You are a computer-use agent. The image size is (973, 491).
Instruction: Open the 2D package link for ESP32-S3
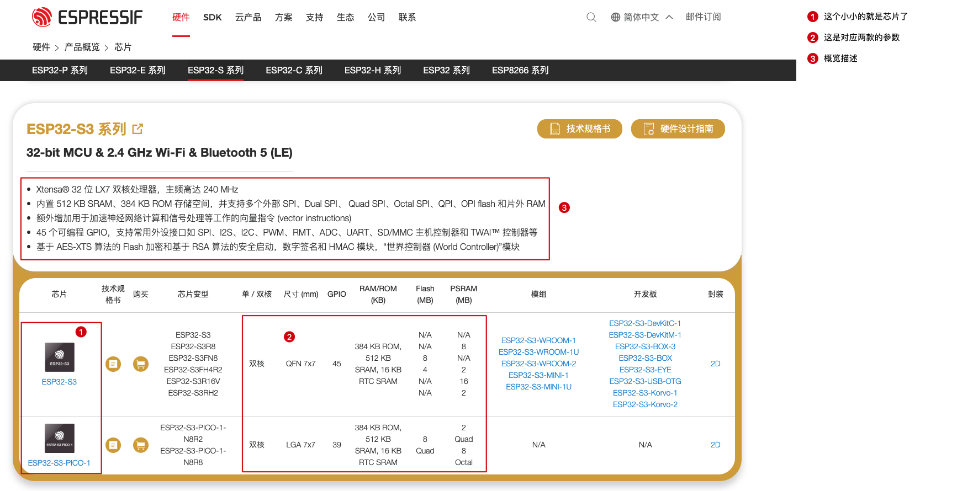(x=716, y=364)
